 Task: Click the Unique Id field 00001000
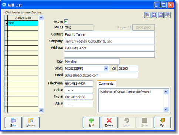143,27
